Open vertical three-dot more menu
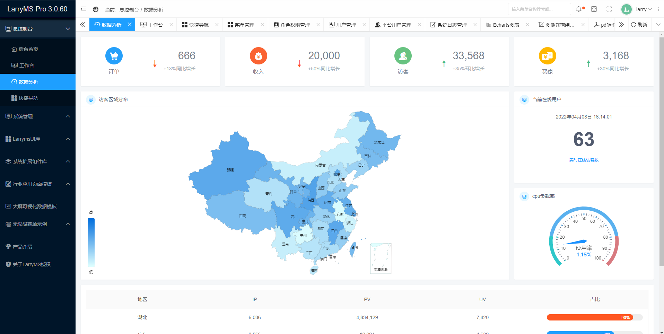The width and height of the screenshot is (664, 334). click(659, 9)
